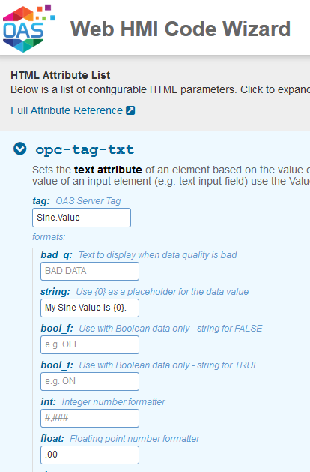Viewport: 310px width, 472px height.
Task: Click the opc-tag-txt attribute heading
Action: (85, 149)
